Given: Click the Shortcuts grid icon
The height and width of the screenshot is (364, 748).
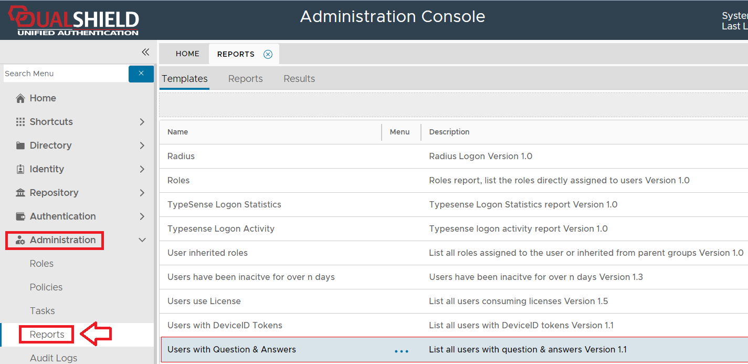Looking at the screenshot, I should (x=20, y=122).
